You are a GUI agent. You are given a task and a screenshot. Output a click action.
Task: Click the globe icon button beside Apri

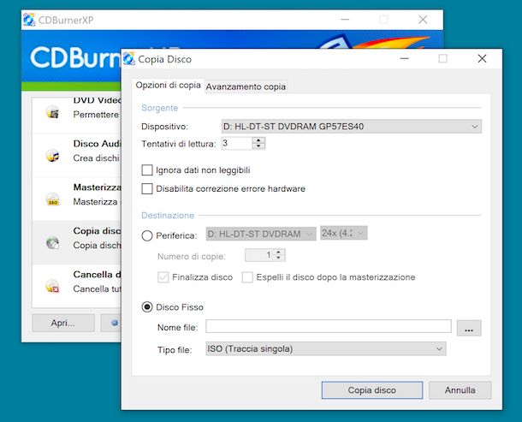point(115,323)
